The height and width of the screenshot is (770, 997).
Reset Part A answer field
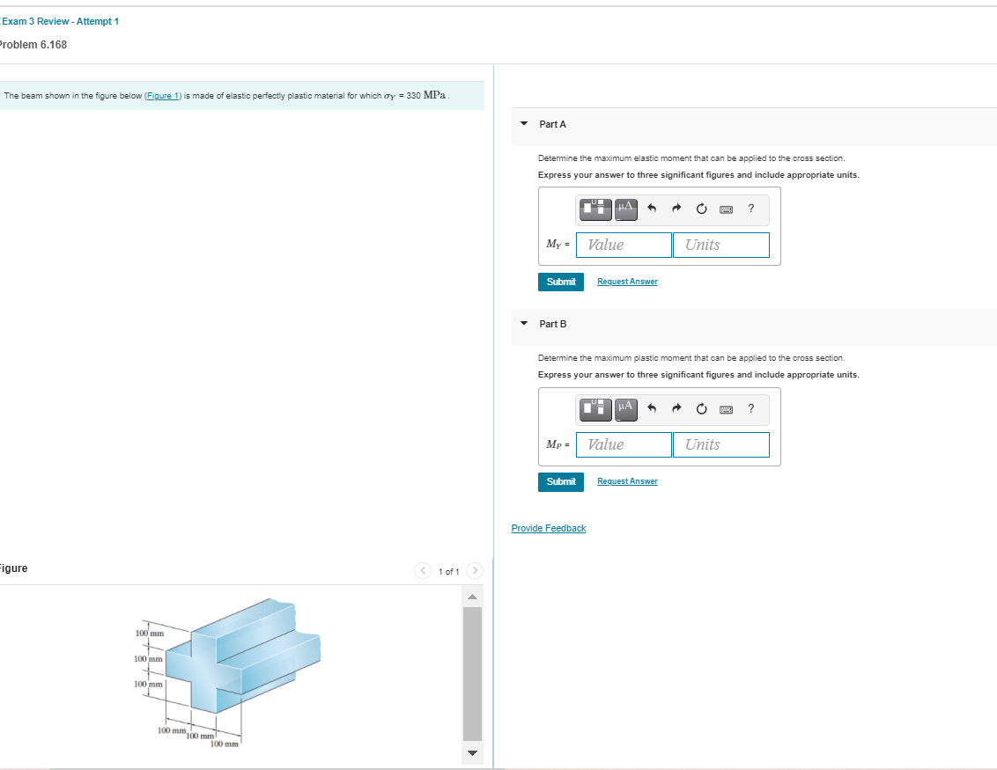[x=701, y=209]
